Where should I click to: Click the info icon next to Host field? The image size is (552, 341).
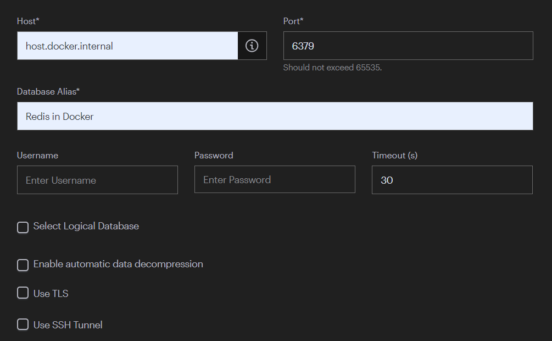(252, 45)
